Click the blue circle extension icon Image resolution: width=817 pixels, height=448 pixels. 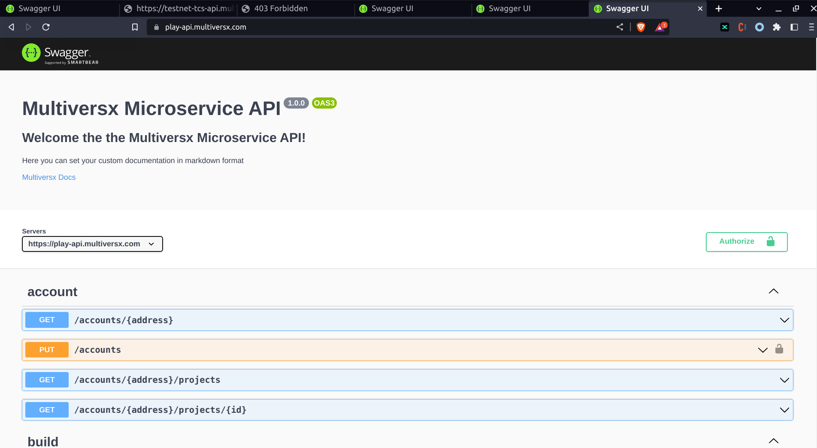(x=760, y=27)
